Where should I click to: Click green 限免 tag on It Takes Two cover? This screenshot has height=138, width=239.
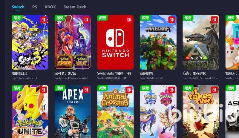pos(188,88)
